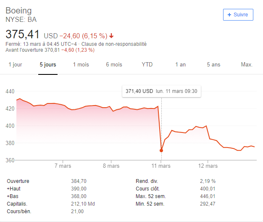Click the 7 mars axis label

[x=63, y=166]
